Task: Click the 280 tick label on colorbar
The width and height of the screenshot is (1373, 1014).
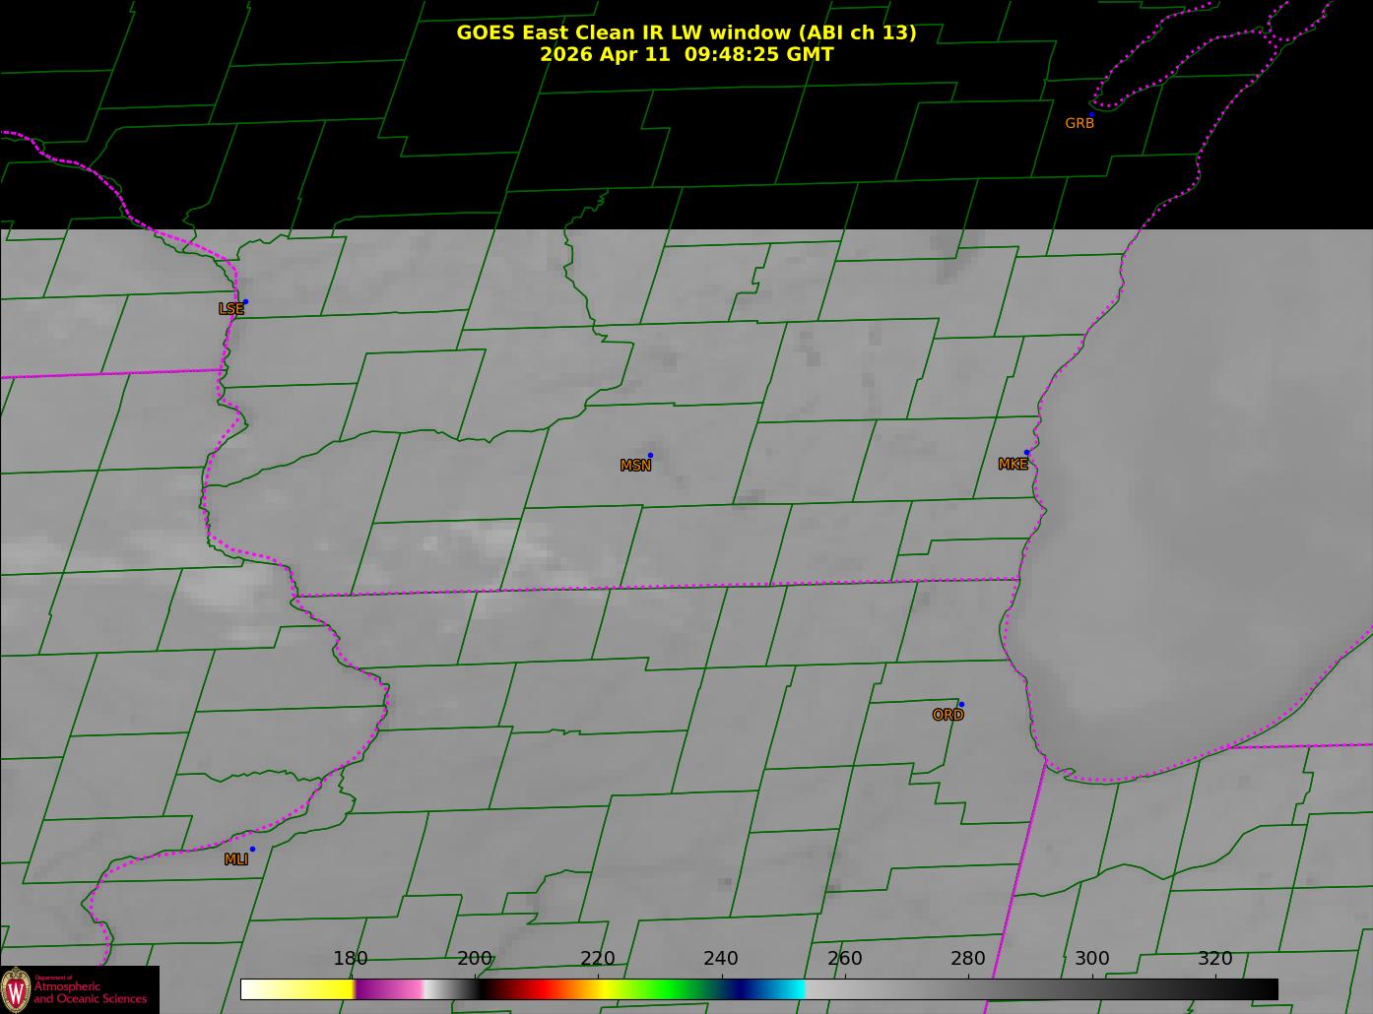Action: pos(967,959)
